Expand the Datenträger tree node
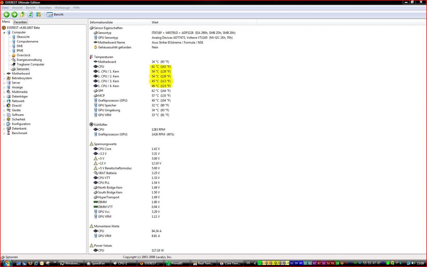 [x=4, y=96]
